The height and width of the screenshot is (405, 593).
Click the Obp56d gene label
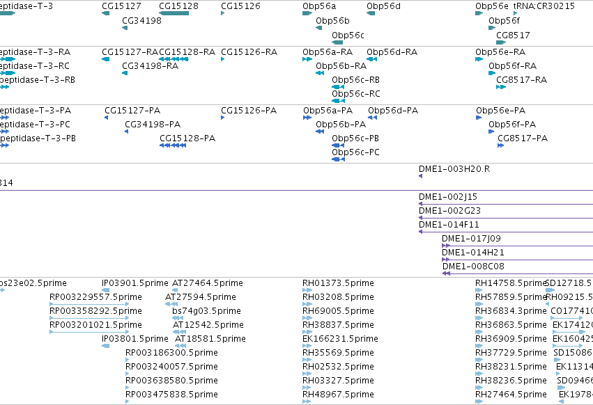383,6
